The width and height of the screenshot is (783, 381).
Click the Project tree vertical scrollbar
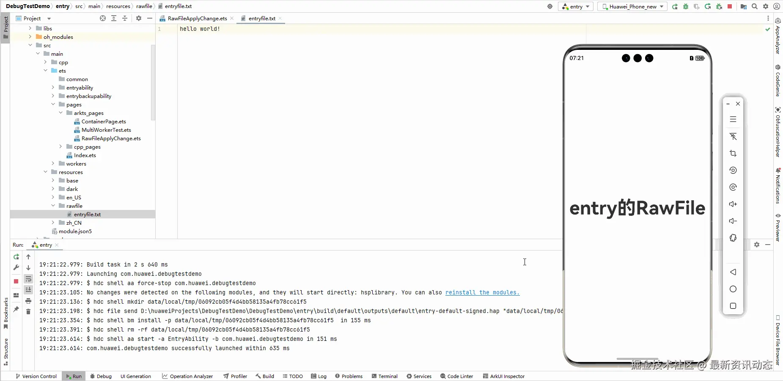point(153,82)
